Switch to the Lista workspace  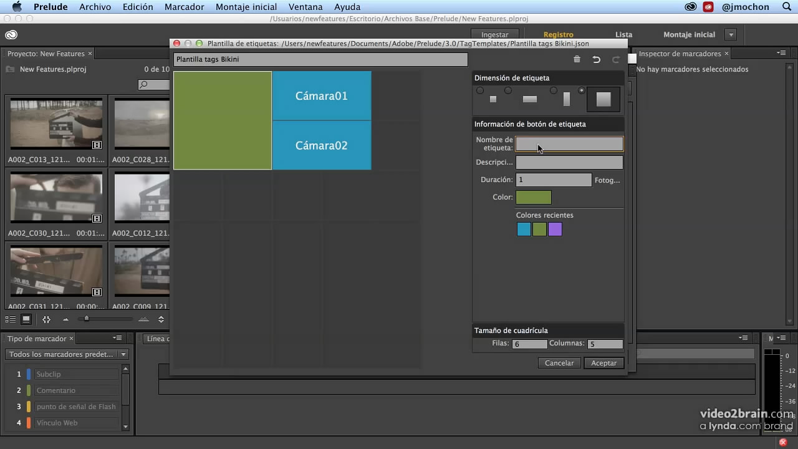click(623, 35)
